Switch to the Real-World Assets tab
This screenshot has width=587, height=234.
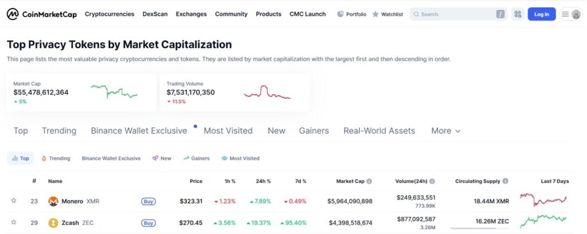379,131
